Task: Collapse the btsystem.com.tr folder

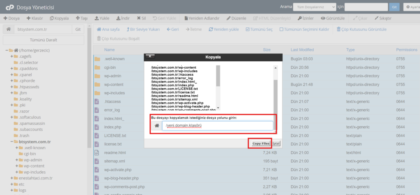Action: [12, 141]
